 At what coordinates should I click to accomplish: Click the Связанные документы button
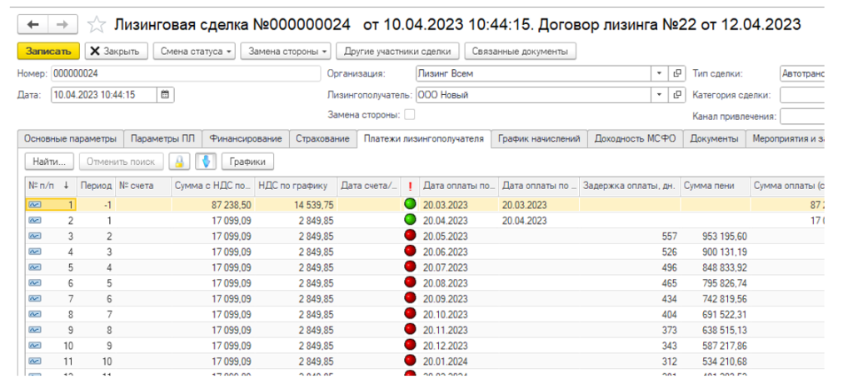[x=519, y=52]
